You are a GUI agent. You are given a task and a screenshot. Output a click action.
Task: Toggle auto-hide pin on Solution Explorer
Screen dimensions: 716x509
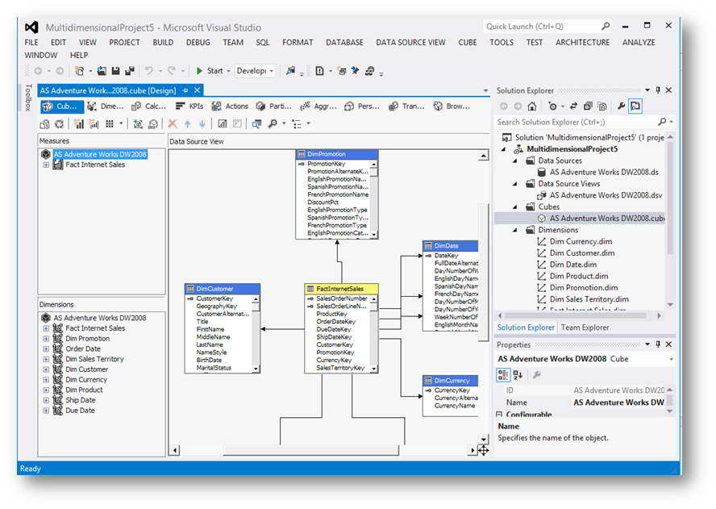click(658, 90)
